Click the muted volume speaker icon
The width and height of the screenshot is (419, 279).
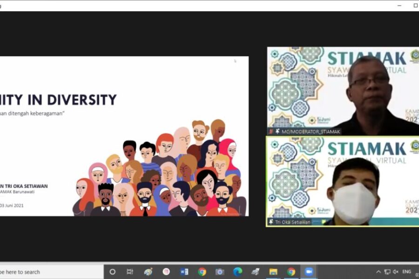click(396, 272)
